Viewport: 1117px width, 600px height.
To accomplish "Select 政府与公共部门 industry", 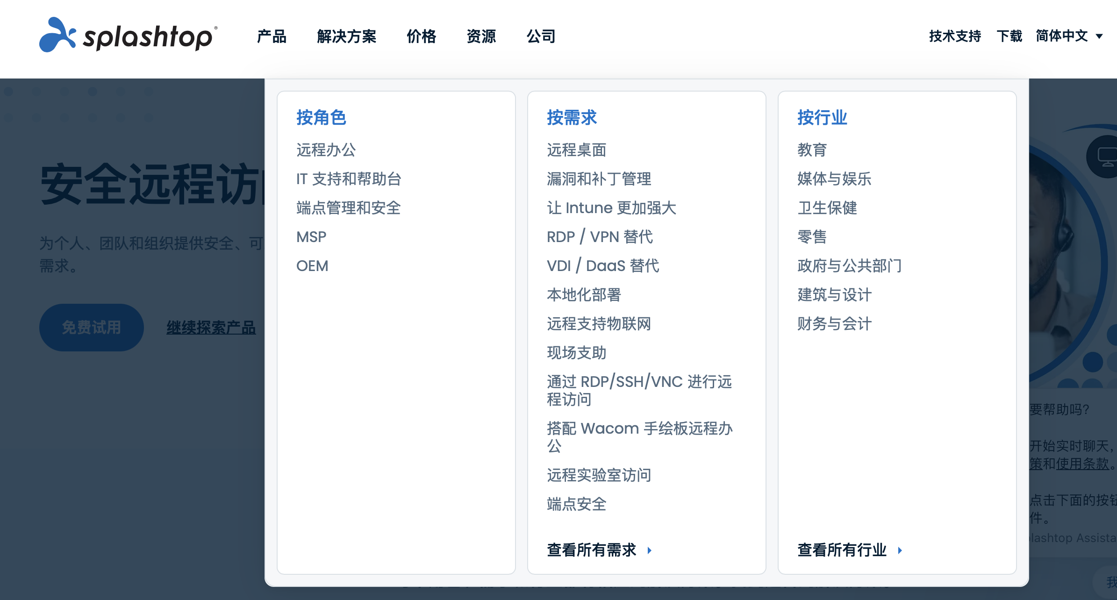I will pyautogui.click(x=849, y=266).
